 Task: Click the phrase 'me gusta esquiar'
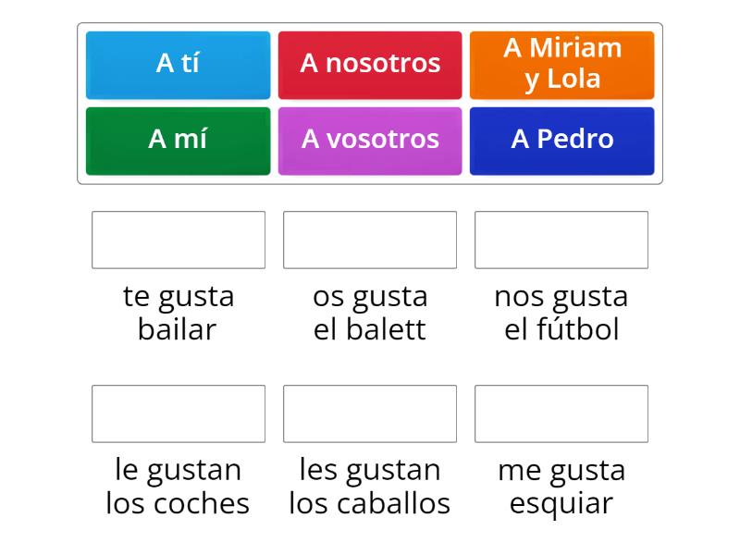pos(561,487)
